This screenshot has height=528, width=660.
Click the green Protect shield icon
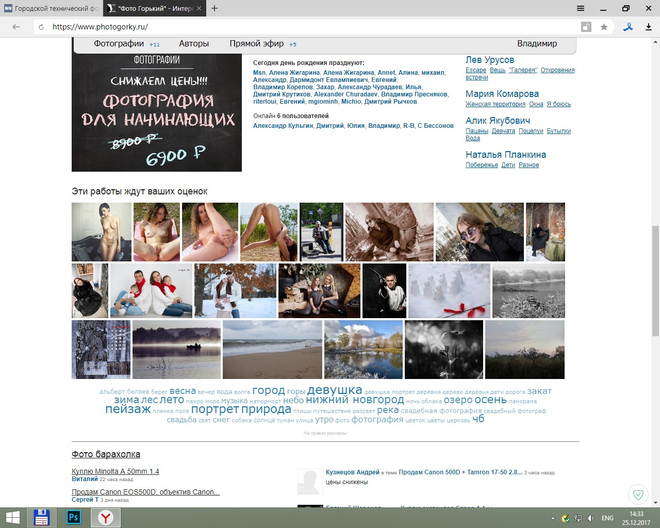click(x=638, y=495)
